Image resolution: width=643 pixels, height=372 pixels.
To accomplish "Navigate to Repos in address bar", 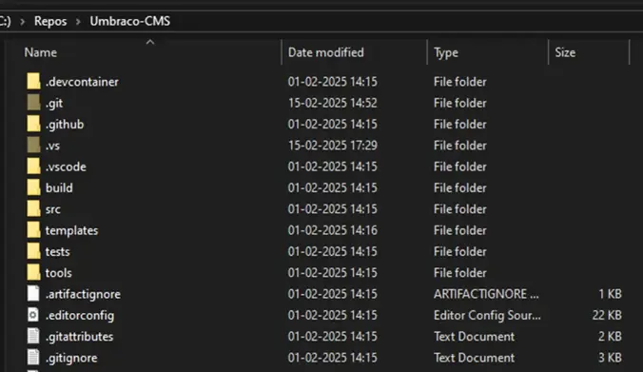I will tap(50, 21).
